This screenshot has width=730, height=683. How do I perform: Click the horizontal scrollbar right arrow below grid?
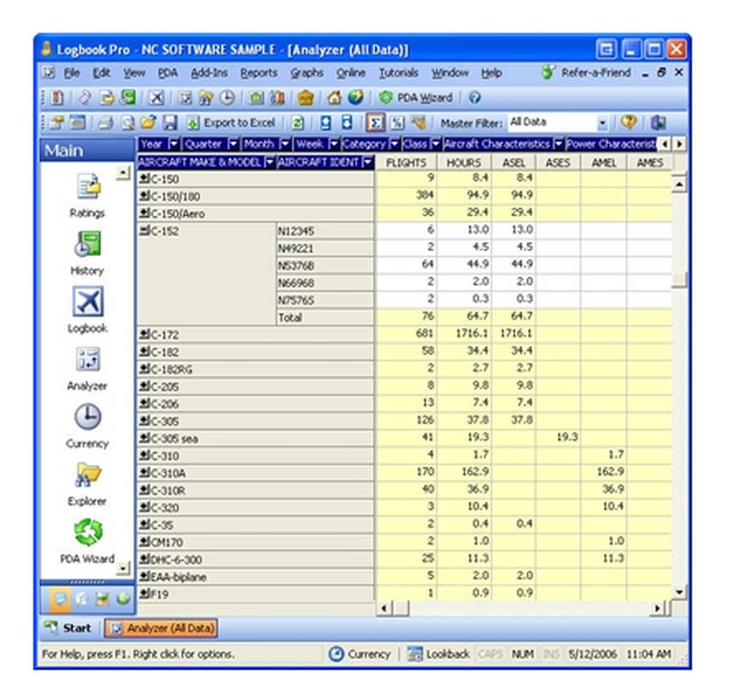tap(656, 608)
